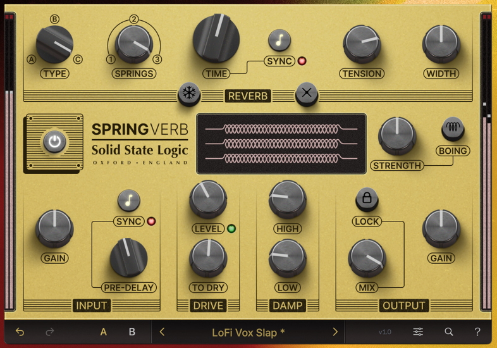Go to next preset arrow

[335, 332]
